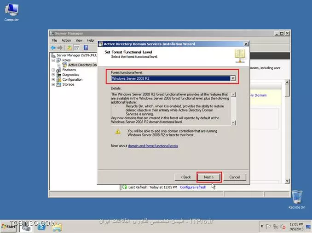Select the Roles tree item label

click(x=66, y=60)
